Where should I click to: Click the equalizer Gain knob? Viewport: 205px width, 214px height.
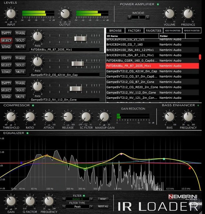click(x=11, y=201)
